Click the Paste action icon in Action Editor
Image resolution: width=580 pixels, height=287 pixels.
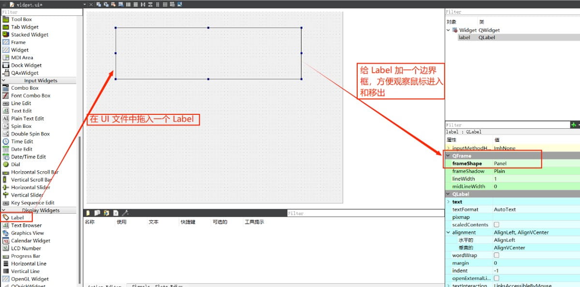106,213
